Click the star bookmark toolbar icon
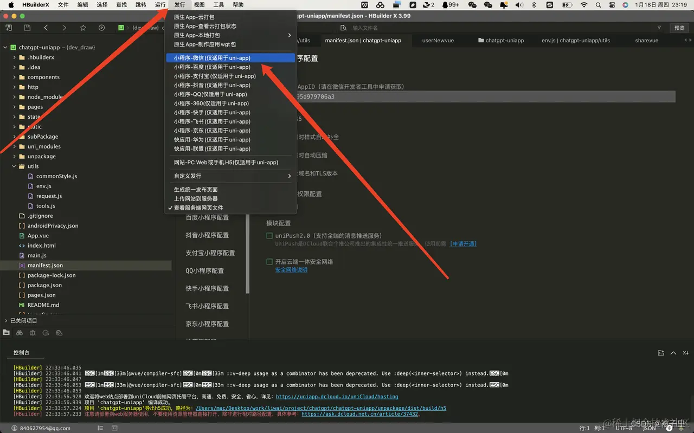This screenshot has height=433, width=694. coord(83,28)
